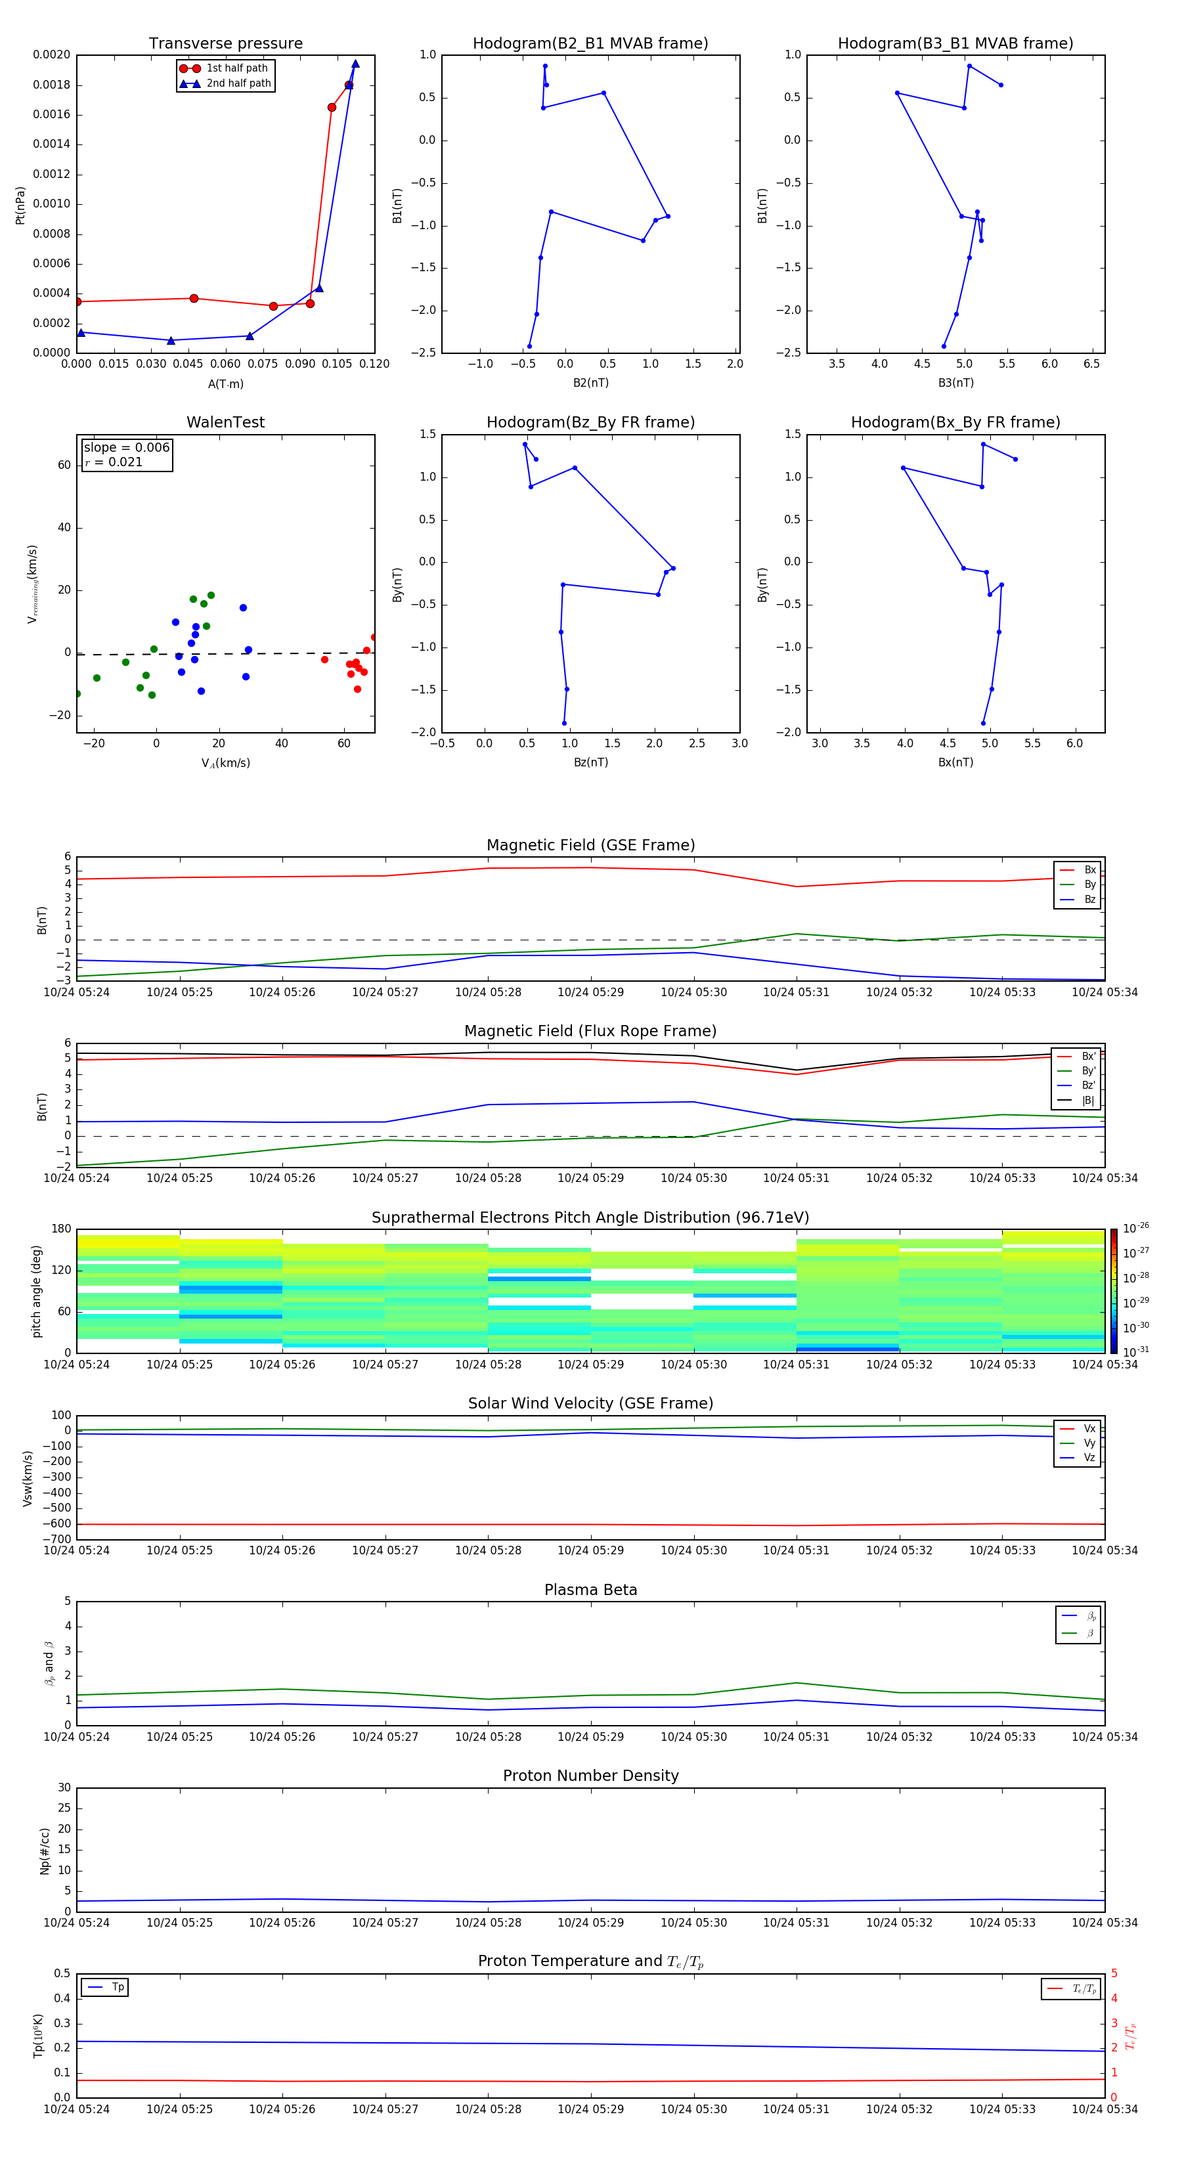Click the "B3(nT)" x-axis label
This screenshot has width=1182, height=2167.
(x=955, y=383)
